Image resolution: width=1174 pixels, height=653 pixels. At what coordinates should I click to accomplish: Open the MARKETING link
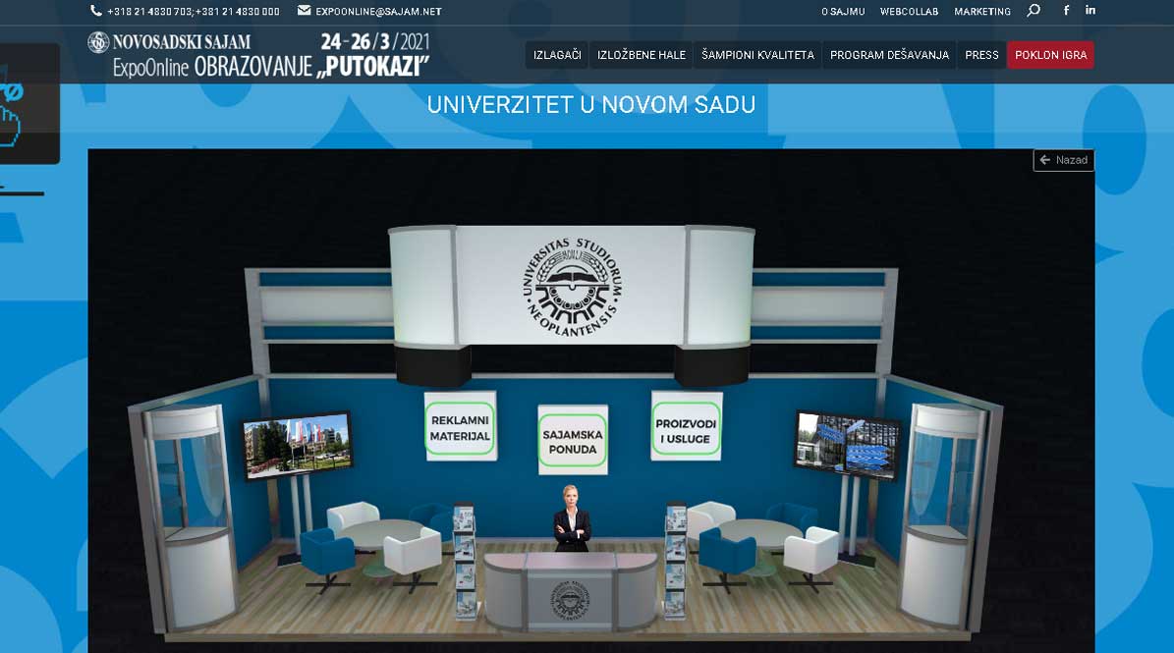[x=982, y=11]
